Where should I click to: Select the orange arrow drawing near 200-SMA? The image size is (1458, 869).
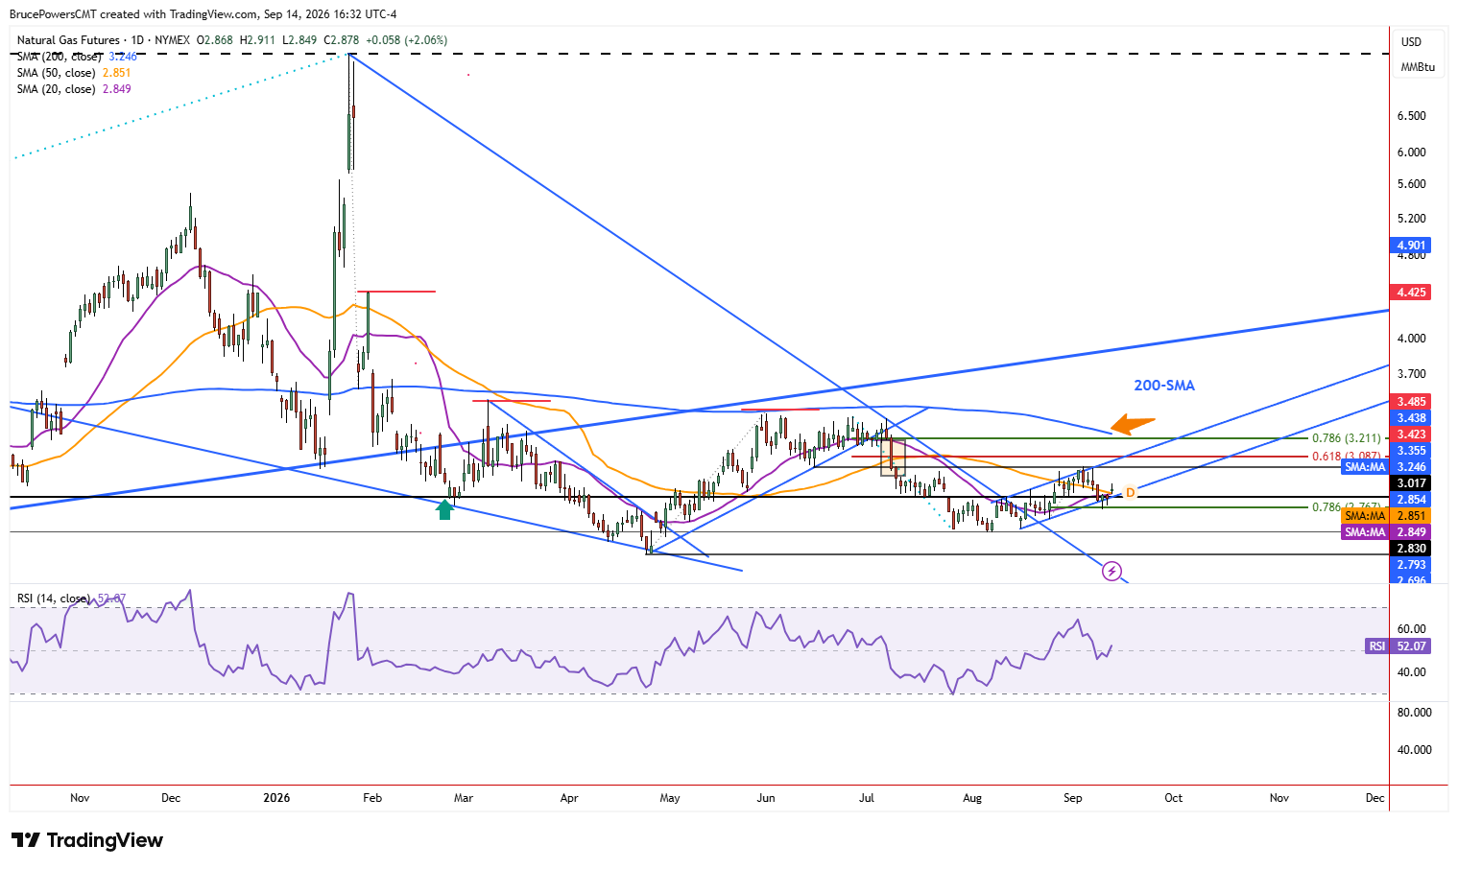point(1134,424)
